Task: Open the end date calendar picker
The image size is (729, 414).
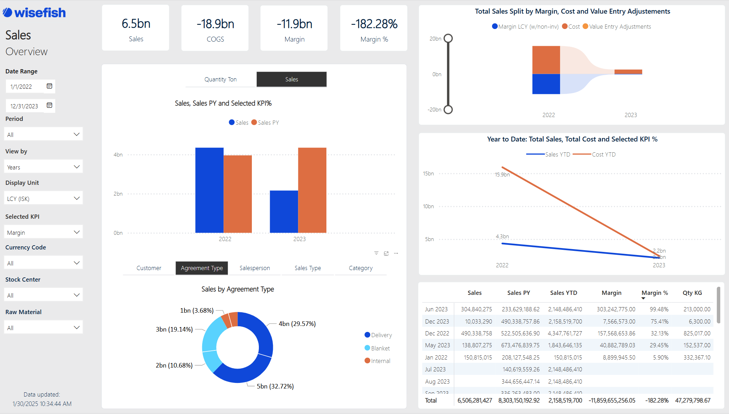Action: [x=49, y=106]
